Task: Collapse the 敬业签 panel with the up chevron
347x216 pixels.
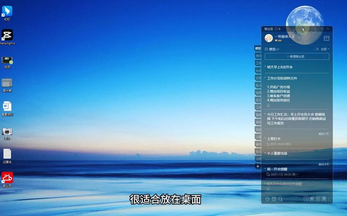Action: tap(328, 29)
